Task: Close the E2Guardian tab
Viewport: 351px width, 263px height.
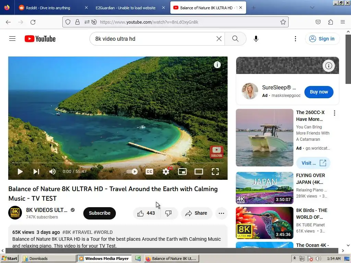Action: click(x=164, y=8)
